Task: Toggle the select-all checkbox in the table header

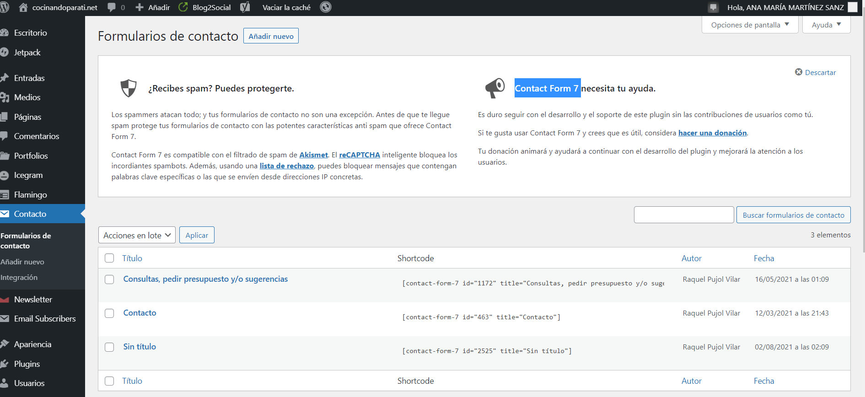Action: (109, 258)
